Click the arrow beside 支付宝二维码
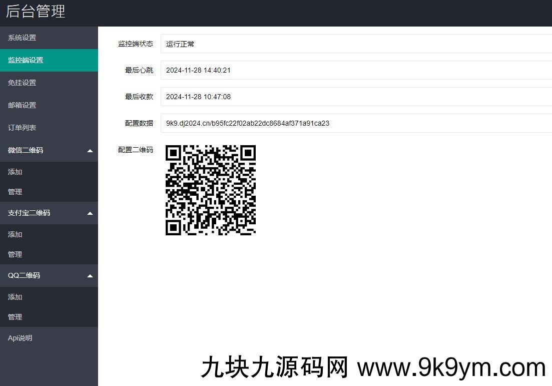552x386 pixels. tap(90, 213)
